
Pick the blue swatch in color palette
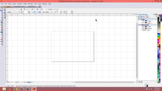(x=158, y=34)
